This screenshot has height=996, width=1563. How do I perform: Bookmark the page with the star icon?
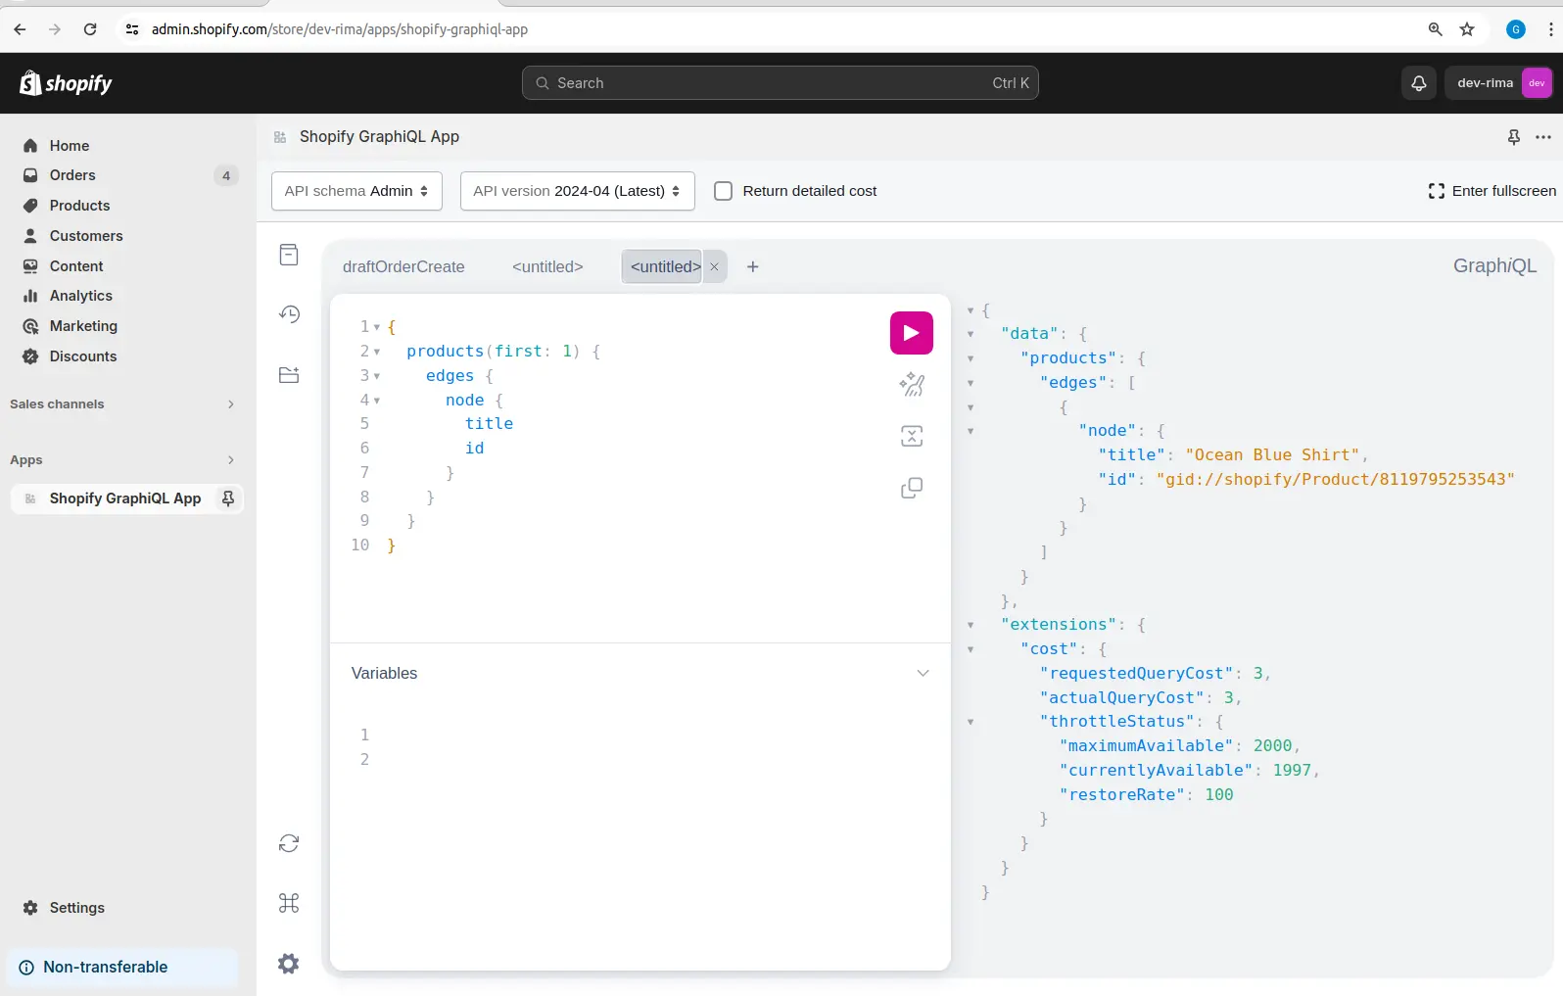[1467, 29]
